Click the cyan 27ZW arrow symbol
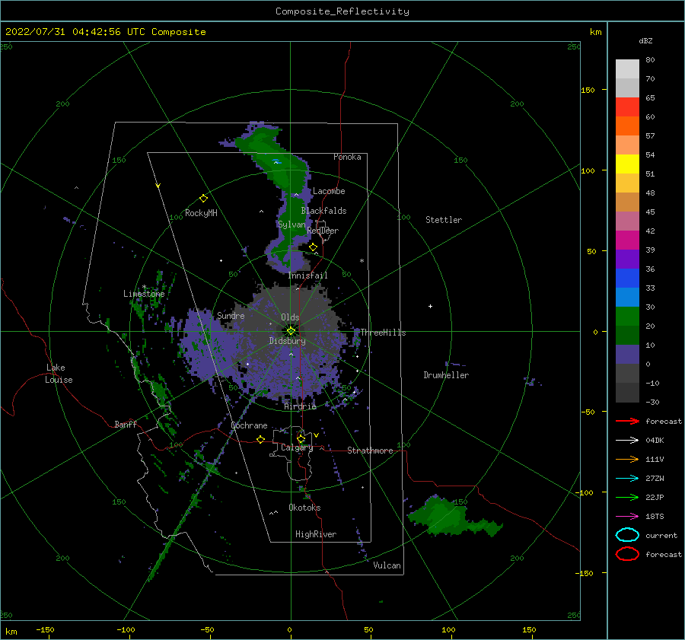This screenshot has width=685, height=640. point(627,479)
